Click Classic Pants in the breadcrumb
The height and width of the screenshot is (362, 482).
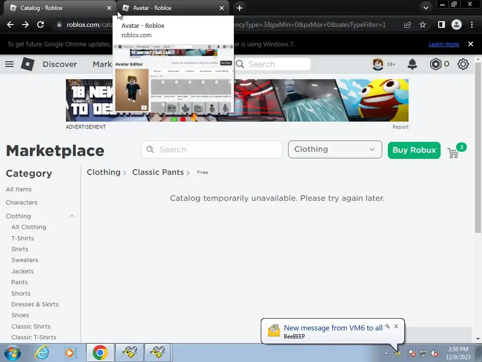[158, 173]
